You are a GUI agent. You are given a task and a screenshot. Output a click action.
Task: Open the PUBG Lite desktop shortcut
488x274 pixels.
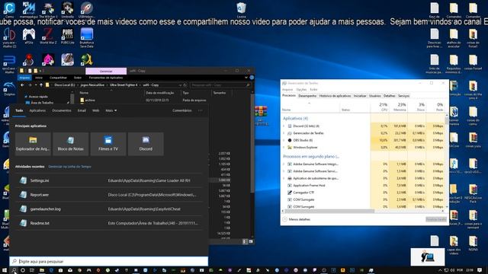pyautogui.click(x=67, y=36)
